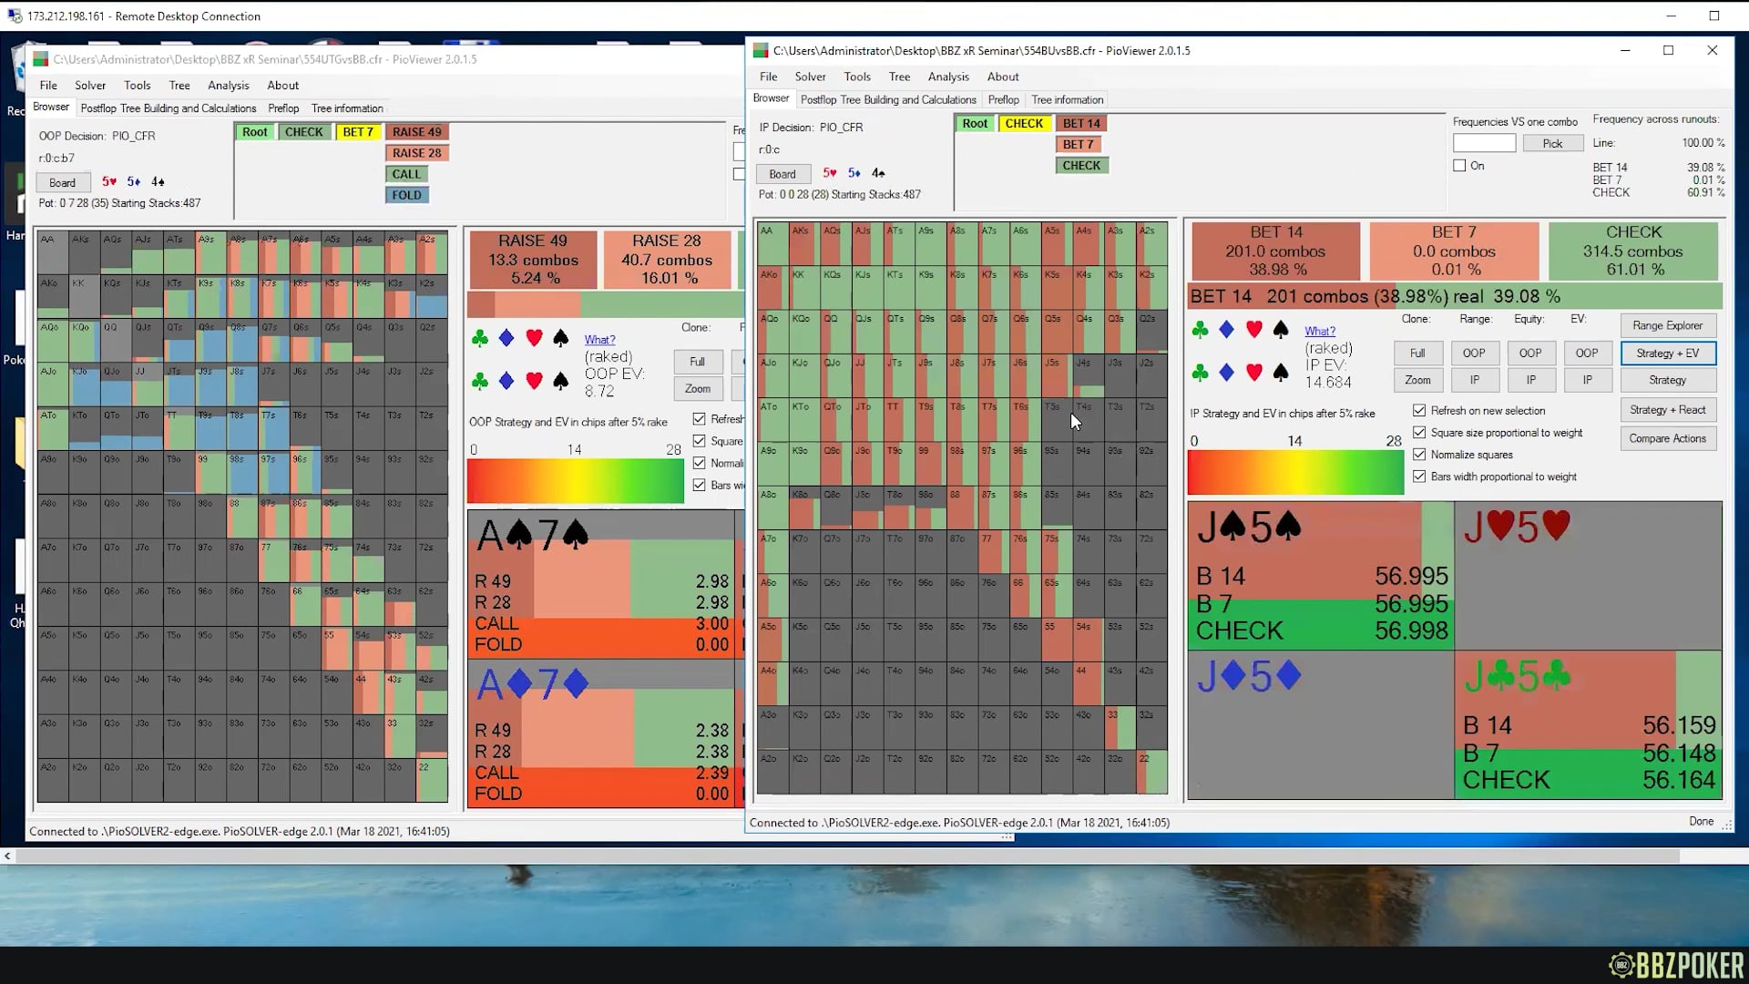Select the club suit filter in IP window

click(x=1202, y=329)
